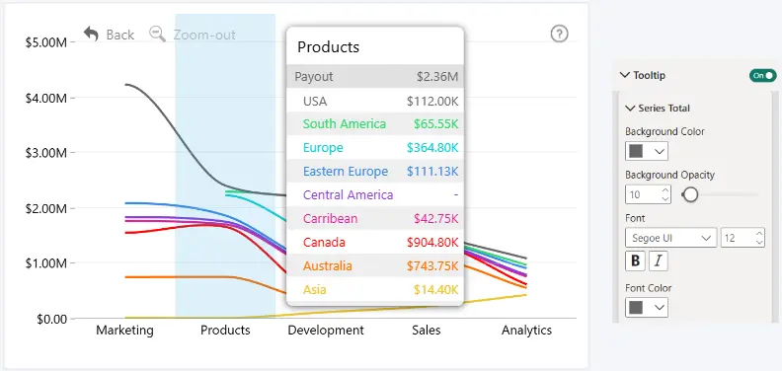The height and width of the screenshot is (371, 782).
Task: Toggle italic font style
Action: [658, 260]
